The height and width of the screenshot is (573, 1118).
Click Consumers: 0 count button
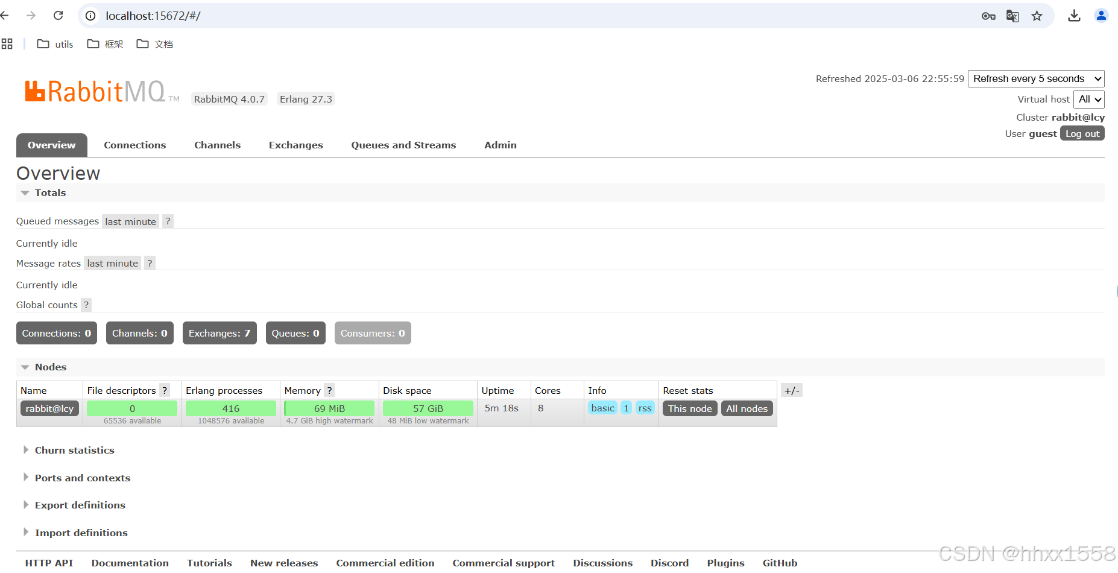(373, 333)
